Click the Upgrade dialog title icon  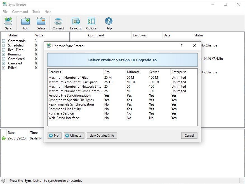pos(49,46)
